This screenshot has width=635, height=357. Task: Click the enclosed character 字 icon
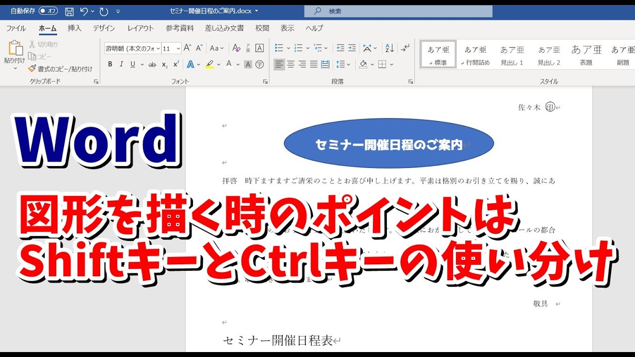[x=259, y=64]
